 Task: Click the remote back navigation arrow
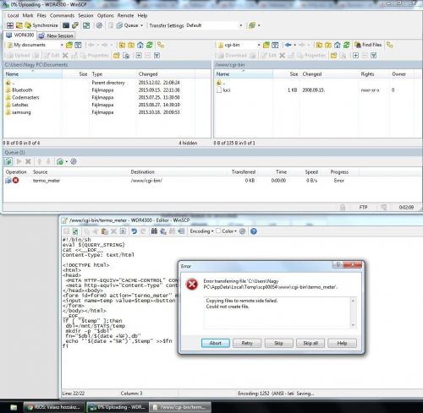click(288, 45)
